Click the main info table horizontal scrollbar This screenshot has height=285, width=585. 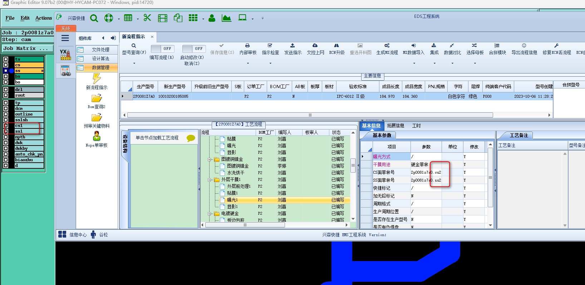tap(310, 115)
